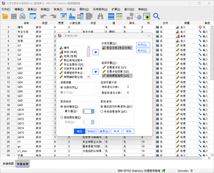The height and width of the screenshot is (173, 214).
Task: Run descriptive statistics toolbar icon
Action: pos(89,16)
